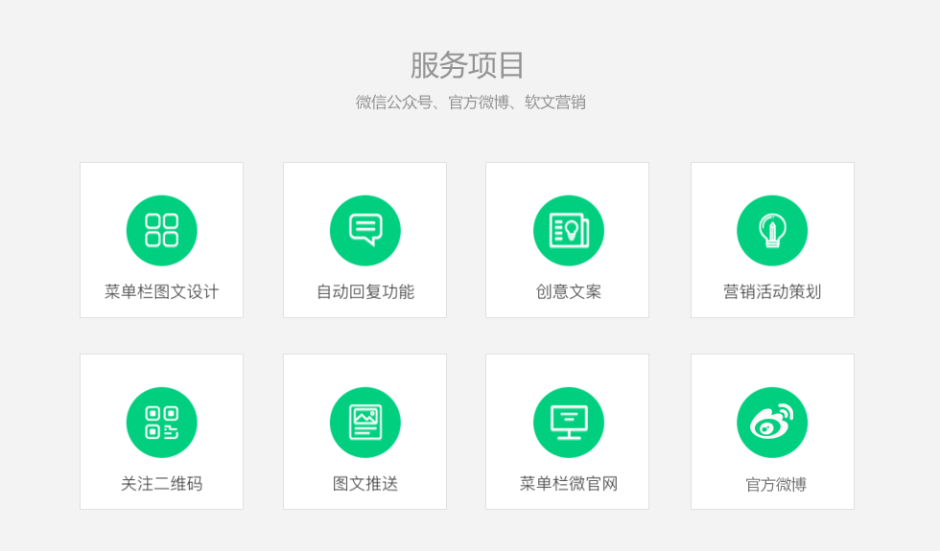
Task: Select the 官方微博 label
Action: pos(776,485)
